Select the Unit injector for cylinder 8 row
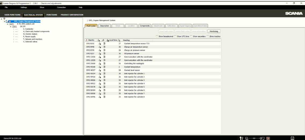 coord(153,97)
